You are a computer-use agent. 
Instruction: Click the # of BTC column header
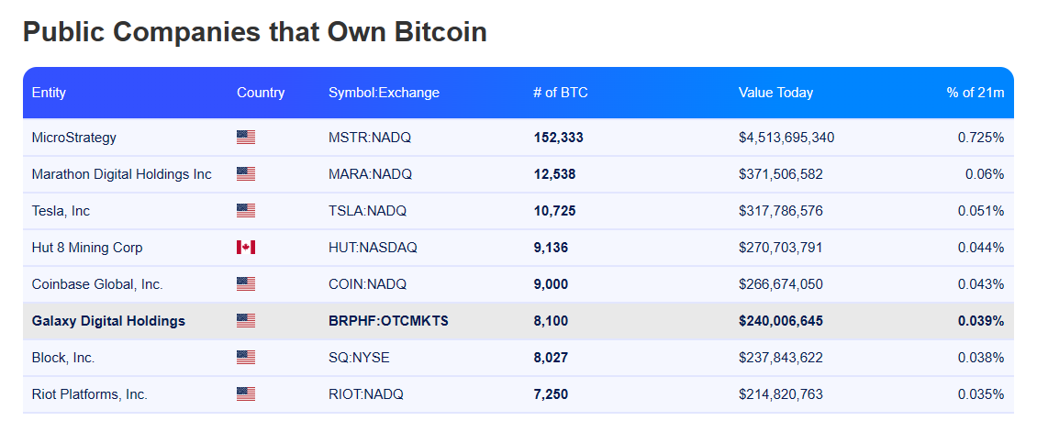[560, 93]
